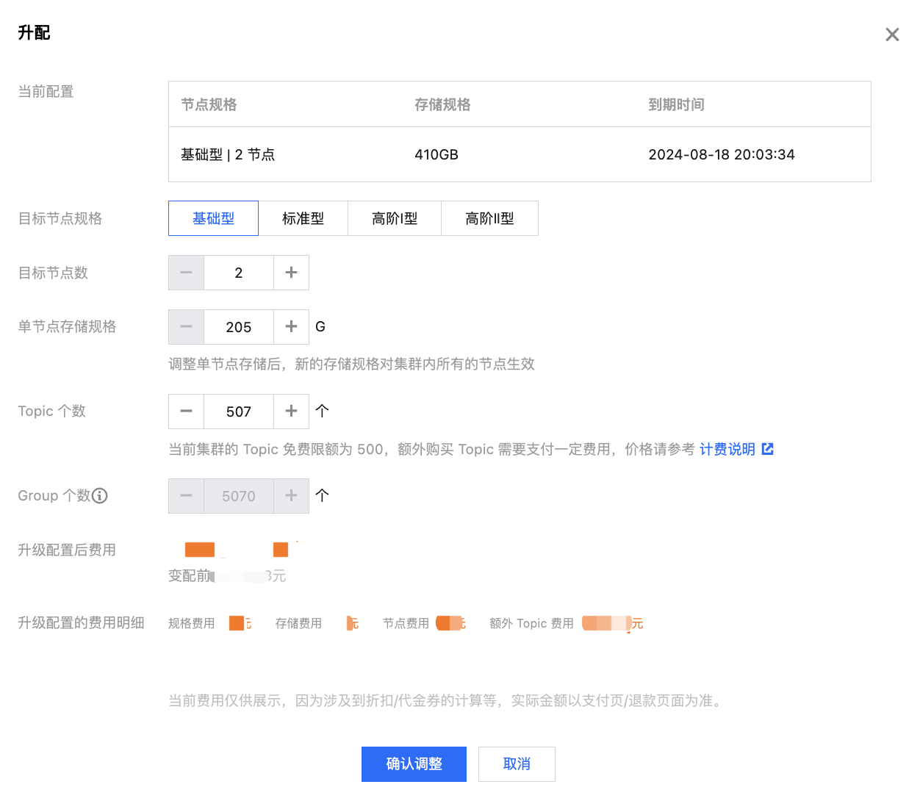920x801 pixels.
Task: Click the 目标节点数 value field showing 2
Action: [239, 273]
